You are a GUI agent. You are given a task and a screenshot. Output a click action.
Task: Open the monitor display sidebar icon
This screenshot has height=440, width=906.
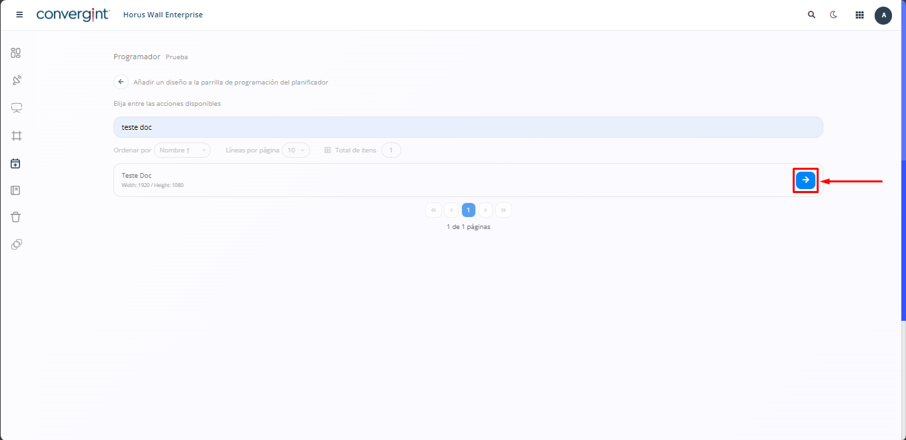tap(16, 108)
